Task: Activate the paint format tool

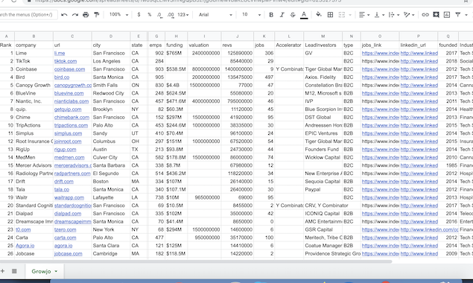Action: [97, 14]
